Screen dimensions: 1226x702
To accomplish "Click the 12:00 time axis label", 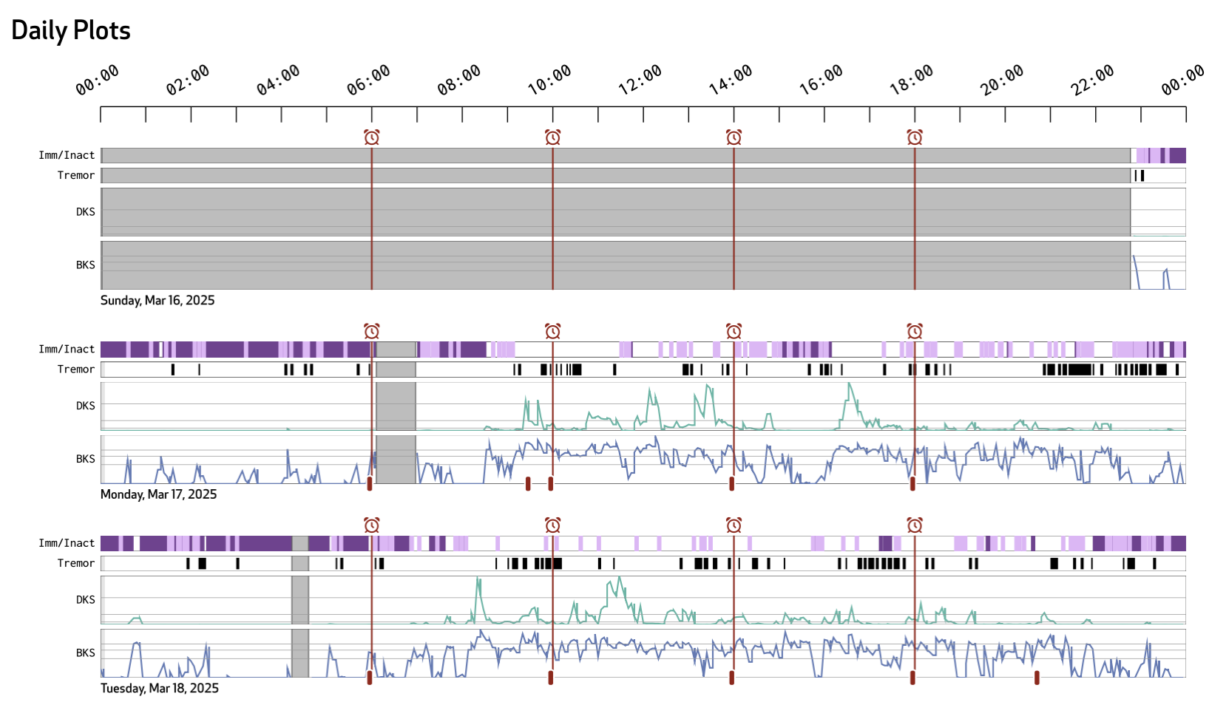I will click(x=640, y=80).
